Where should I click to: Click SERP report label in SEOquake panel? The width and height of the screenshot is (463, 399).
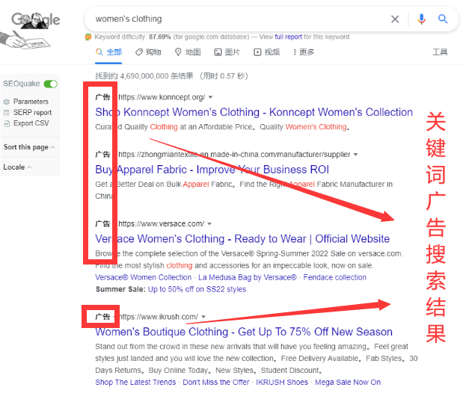[32, 113]
